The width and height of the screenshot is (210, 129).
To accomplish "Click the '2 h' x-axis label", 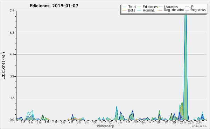I will (31, 122).
